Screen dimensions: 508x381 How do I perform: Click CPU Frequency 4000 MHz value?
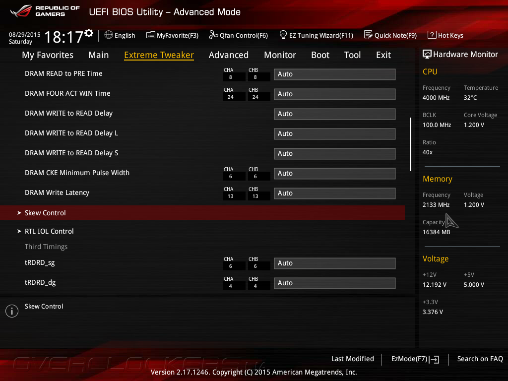click(436, 98)
